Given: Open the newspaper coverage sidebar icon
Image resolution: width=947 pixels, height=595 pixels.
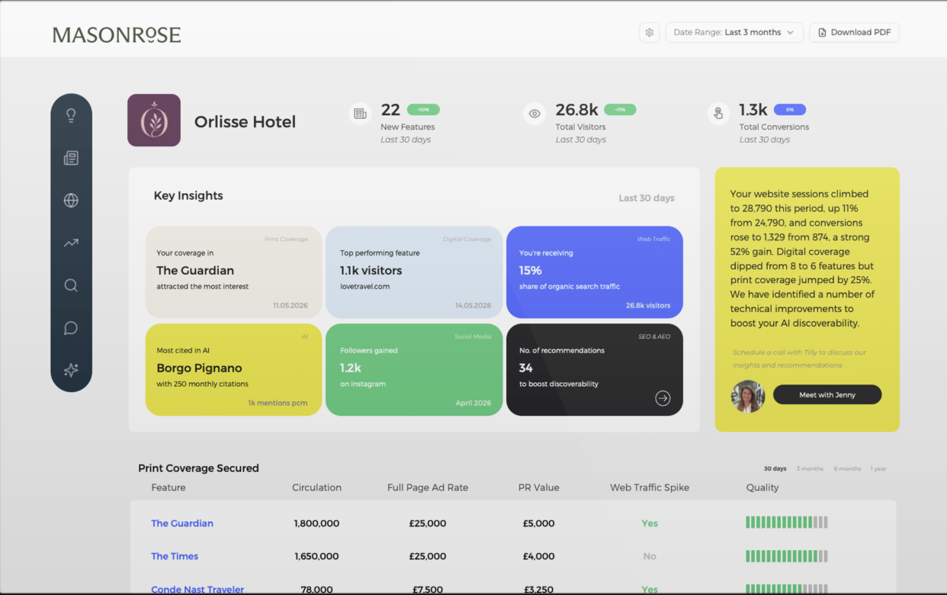Looking at the screenshot, I should (71, 158).
